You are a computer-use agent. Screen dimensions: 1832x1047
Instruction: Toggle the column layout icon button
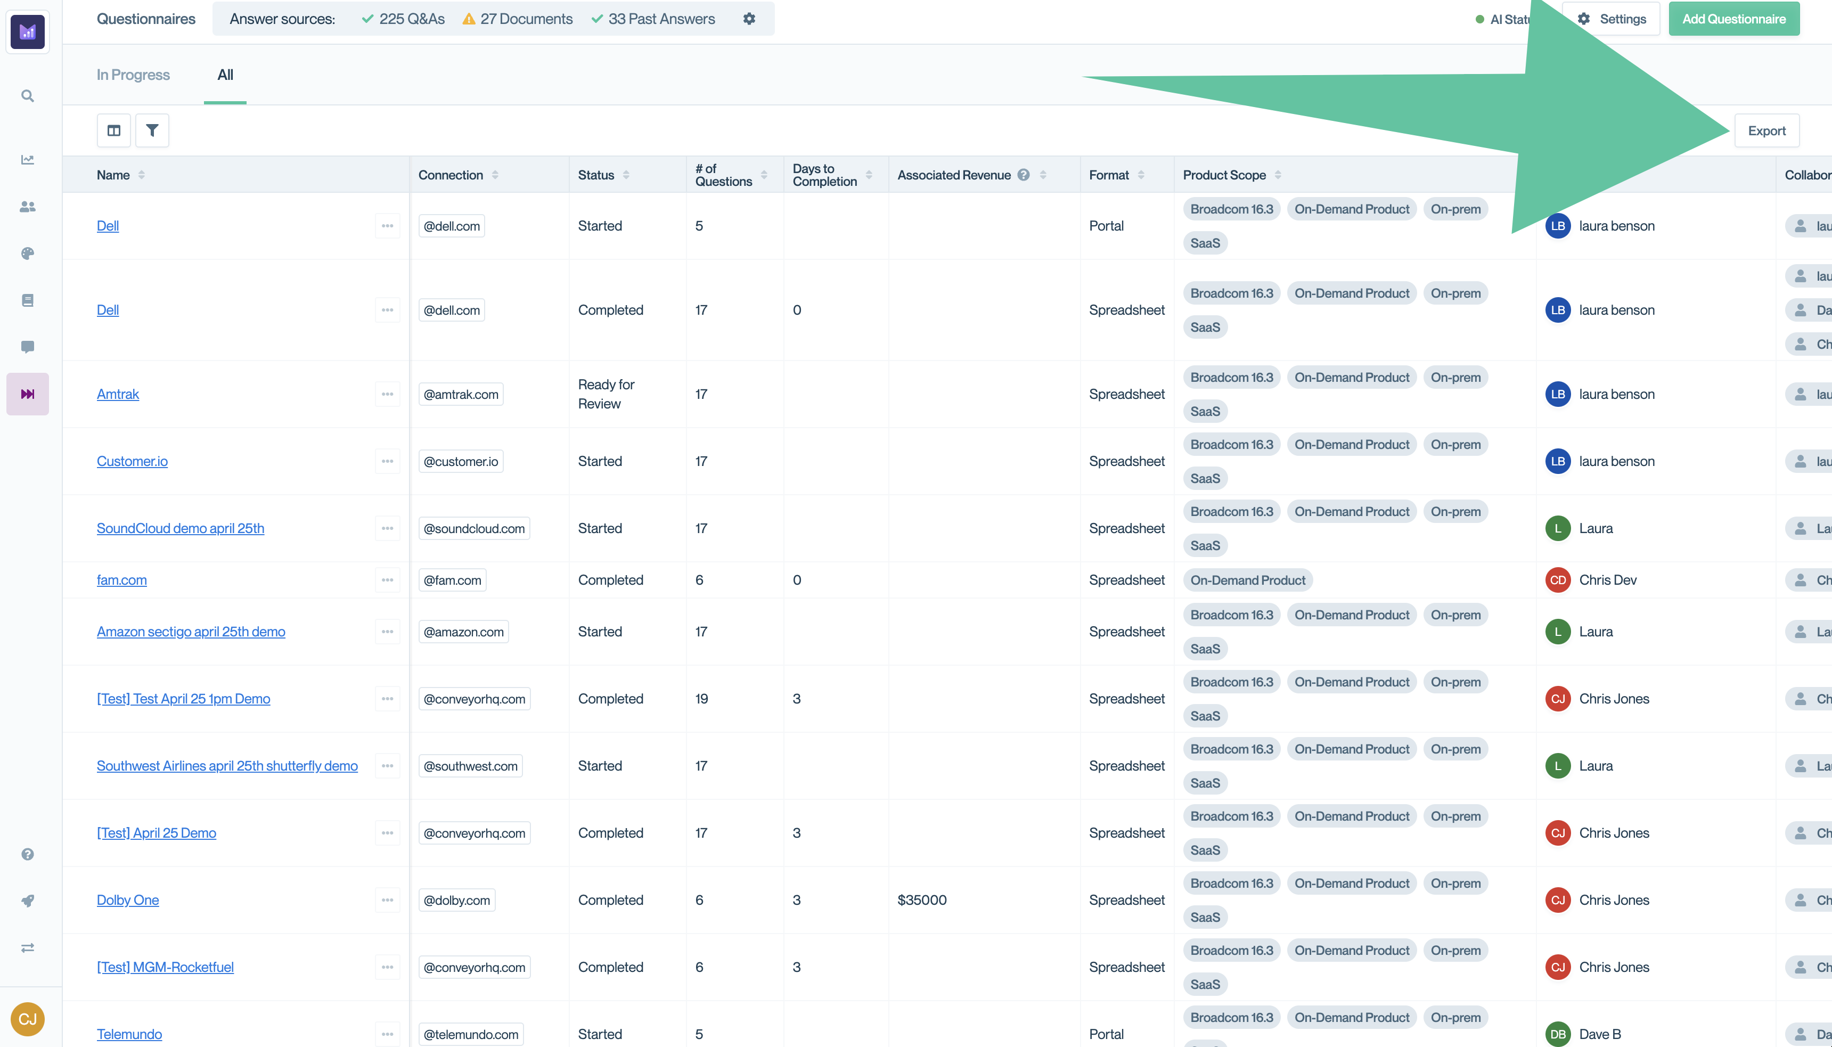pos(113,130)
